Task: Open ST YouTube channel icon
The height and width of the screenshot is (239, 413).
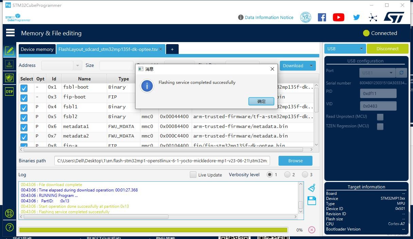Action: [x=338, y=17]
